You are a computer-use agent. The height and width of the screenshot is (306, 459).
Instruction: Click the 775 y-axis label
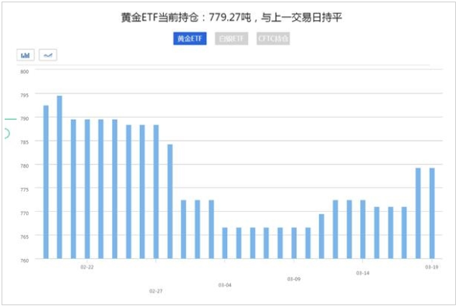(25, 189)
